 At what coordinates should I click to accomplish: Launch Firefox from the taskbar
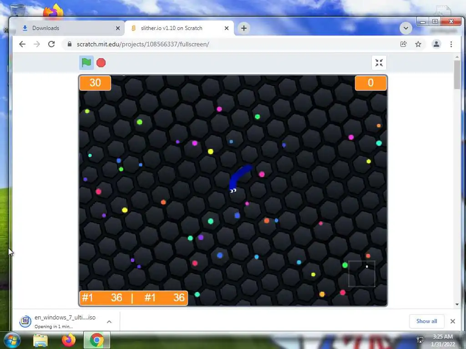69,340
